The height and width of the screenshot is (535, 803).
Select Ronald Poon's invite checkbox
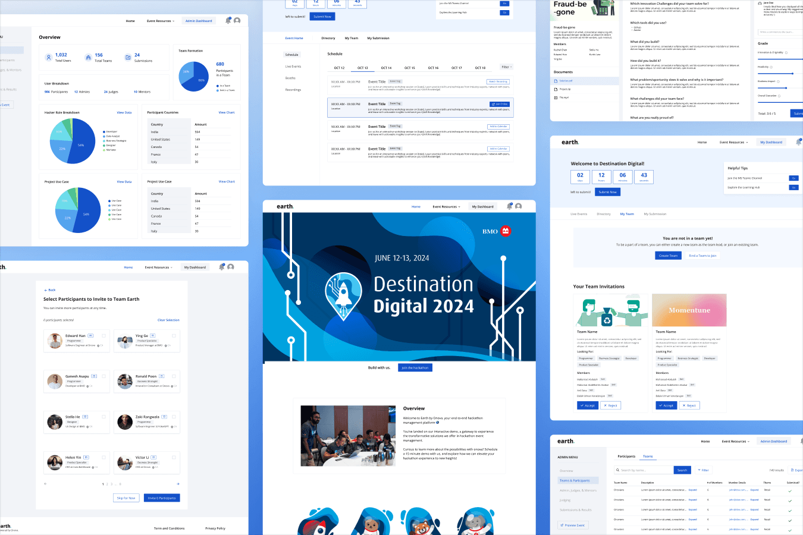(x=174, y=376)
